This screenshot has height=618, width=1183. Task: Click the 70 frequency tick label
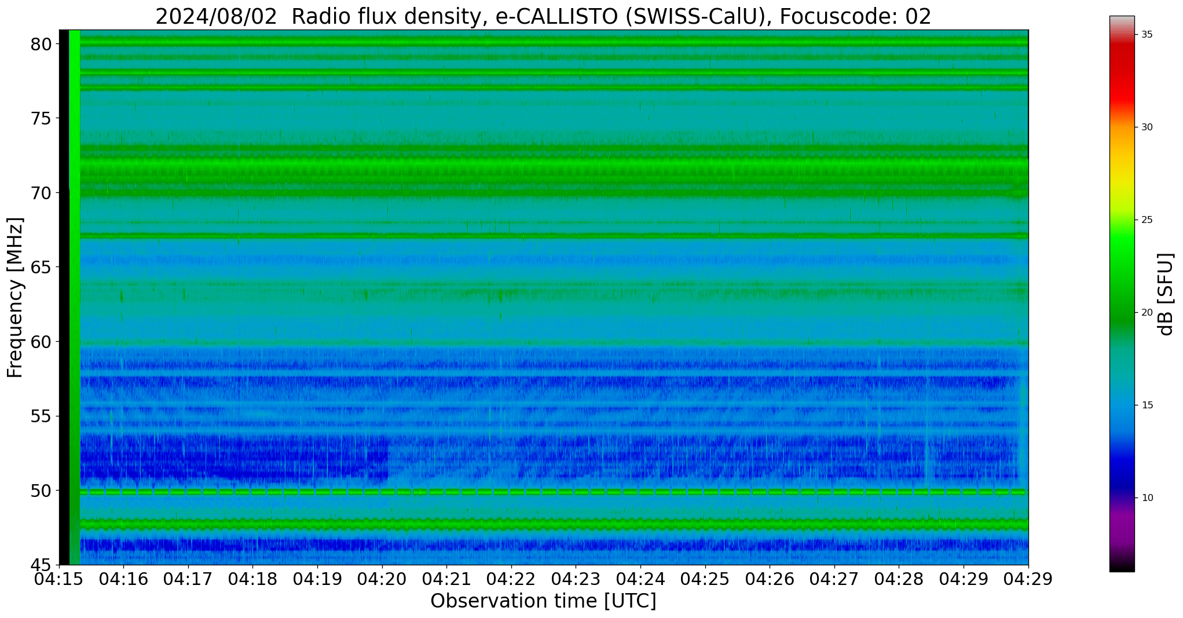[41, 193]
